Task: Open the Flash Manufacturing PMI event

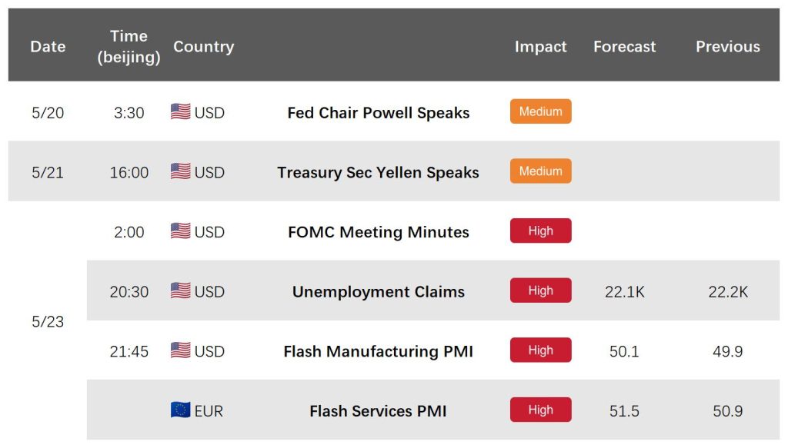Action: point(379,352)
